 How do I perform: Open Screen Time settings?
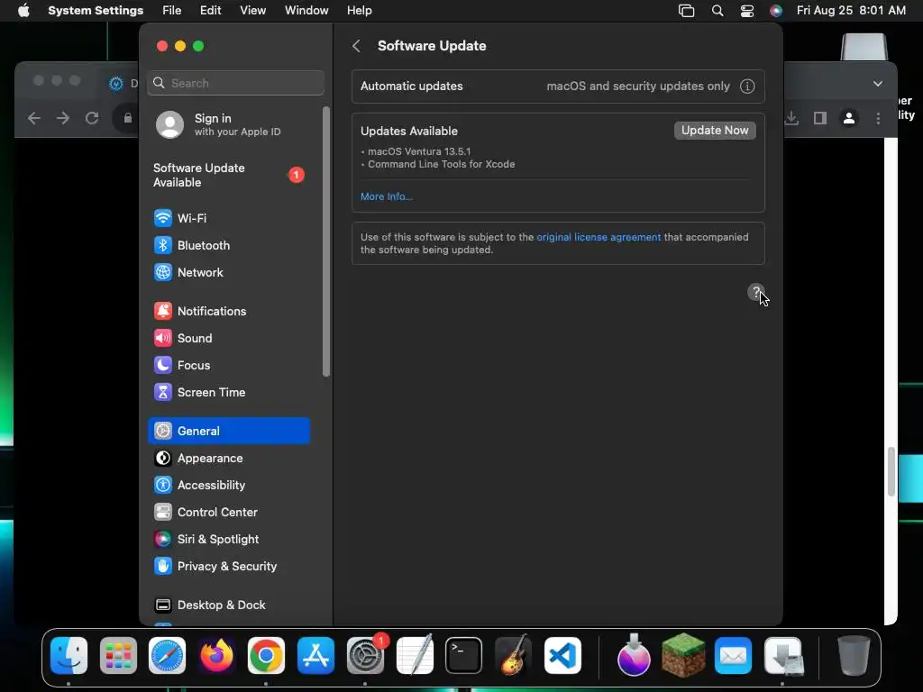point(229,393)
